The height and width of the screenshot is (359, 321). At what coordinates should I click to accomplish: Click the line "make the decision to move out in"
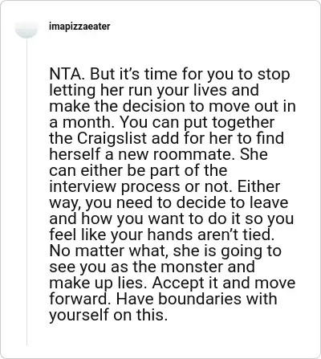173,106
